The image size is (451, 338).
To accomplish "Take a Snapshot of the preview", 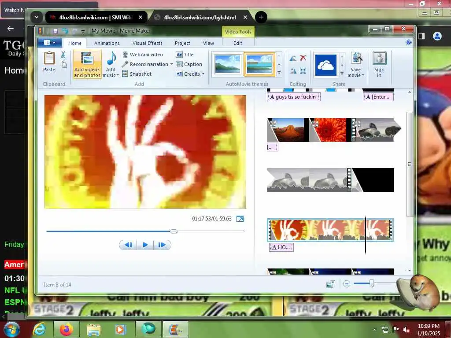I will (137, 74).
